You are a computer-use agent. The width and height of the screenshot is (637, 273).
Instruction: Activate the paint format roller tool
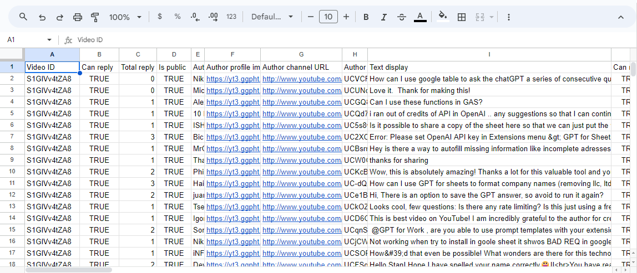point(95,17)
